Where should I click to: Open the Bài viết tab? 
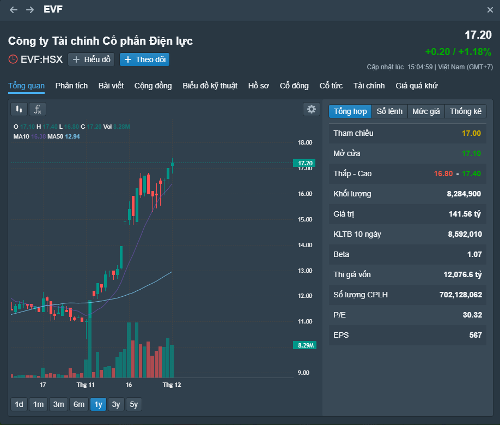pos(111,86)
